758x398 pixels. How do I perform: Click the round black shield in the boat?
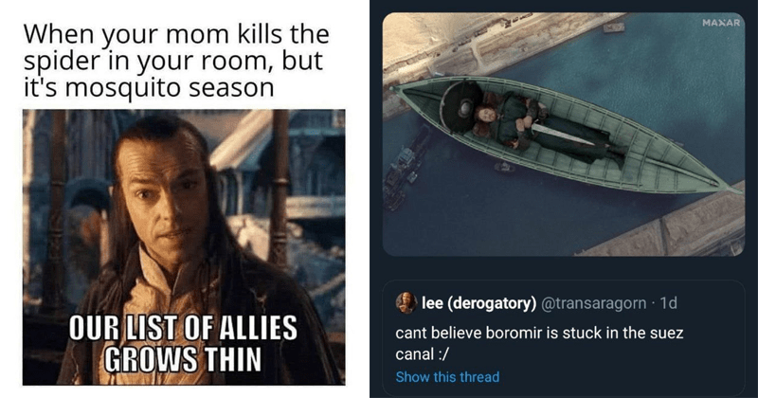[x=461, y=107]
